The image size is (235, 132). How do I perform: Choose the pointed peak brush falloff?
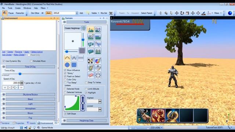tap(74, 58)
